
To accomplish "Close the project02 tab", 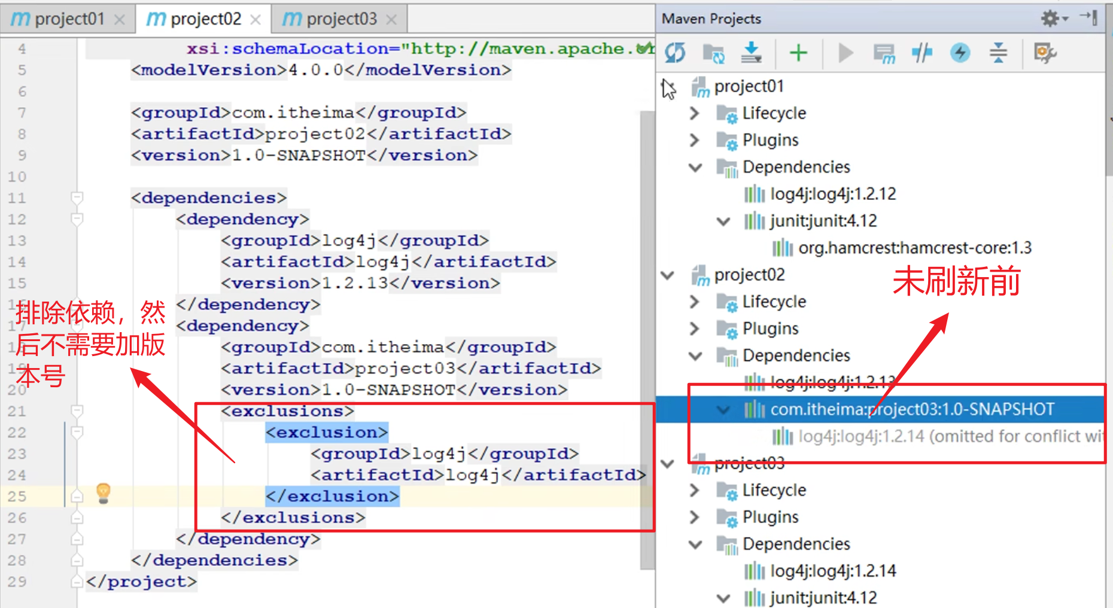I will [x=256, y=20].
